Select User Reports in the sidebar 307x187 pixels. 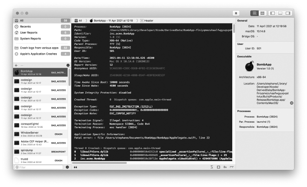[42, 32]
